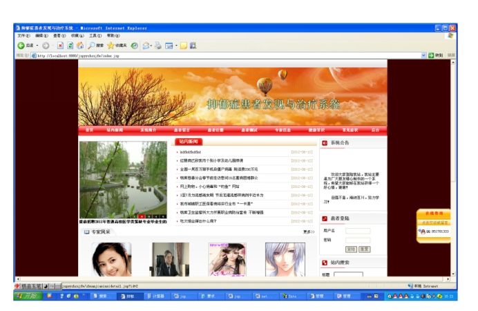Open 后台 in the red navigation bar
The width and height of the screenshot is (478, 311).
click(x=375, y=130)
